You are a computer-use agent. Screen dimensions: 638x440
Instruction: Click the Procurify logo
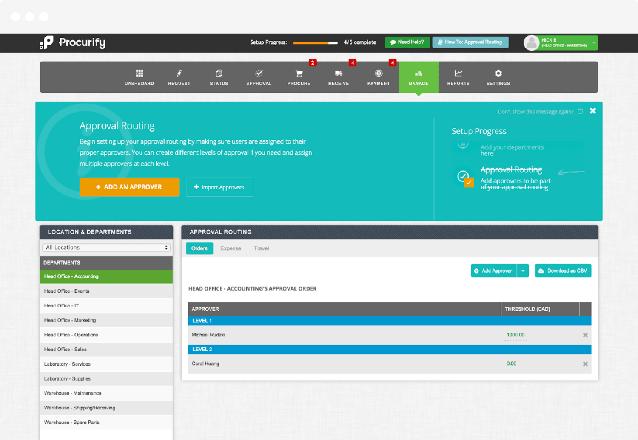tap(72, 42)
